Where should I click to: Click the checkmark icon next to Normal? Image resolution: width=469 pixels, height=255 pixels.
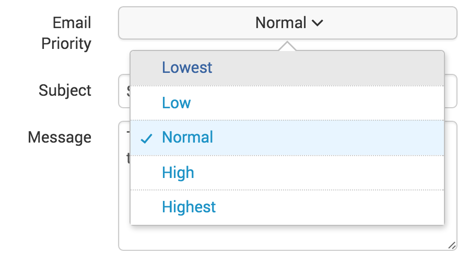[x=147, y=138]
